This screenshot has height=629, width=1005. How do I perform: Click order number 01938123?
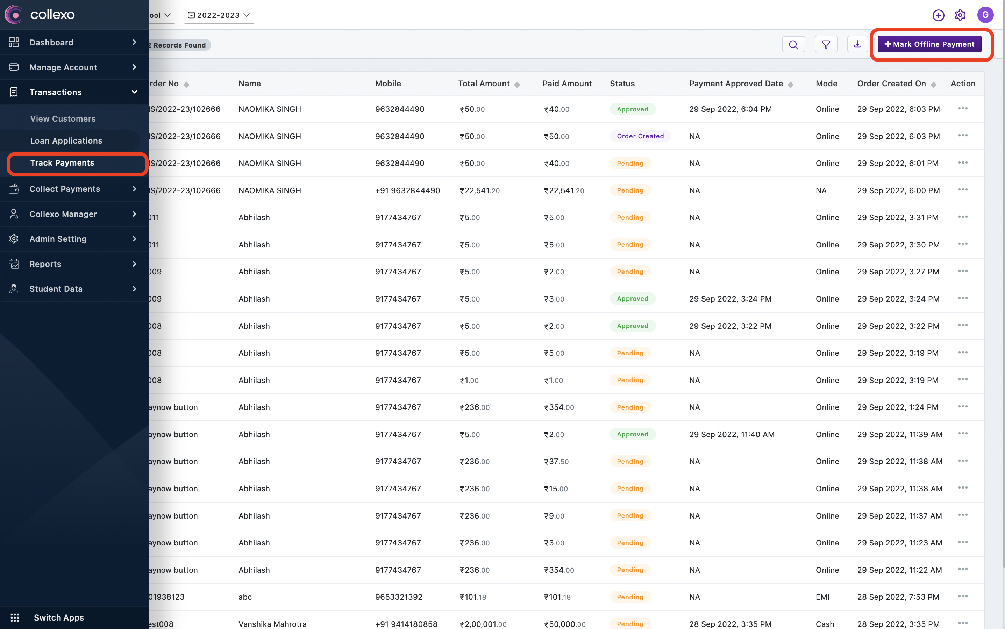pos(166,597)
